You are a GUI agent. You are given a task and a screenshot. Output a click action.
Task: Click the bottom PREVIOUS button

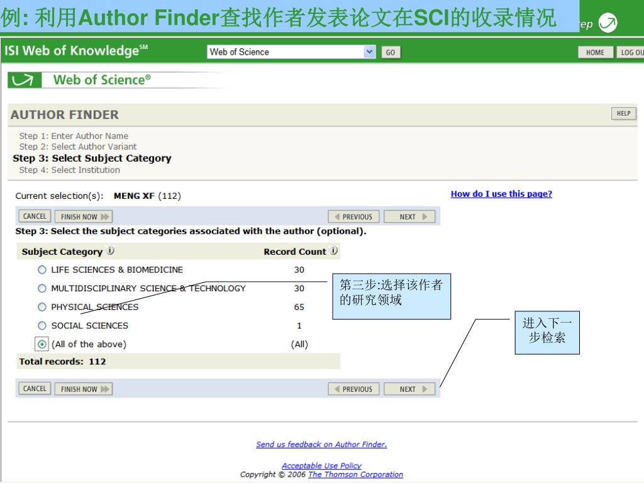coord(353,389)
